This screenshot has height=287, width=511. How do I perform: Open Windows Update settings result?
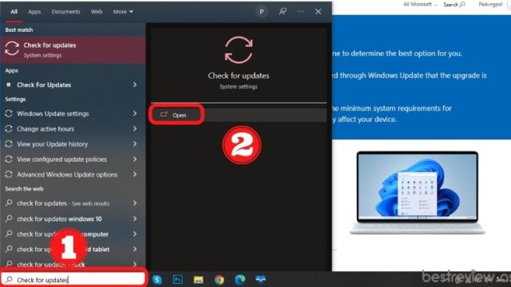coord(73,113)
